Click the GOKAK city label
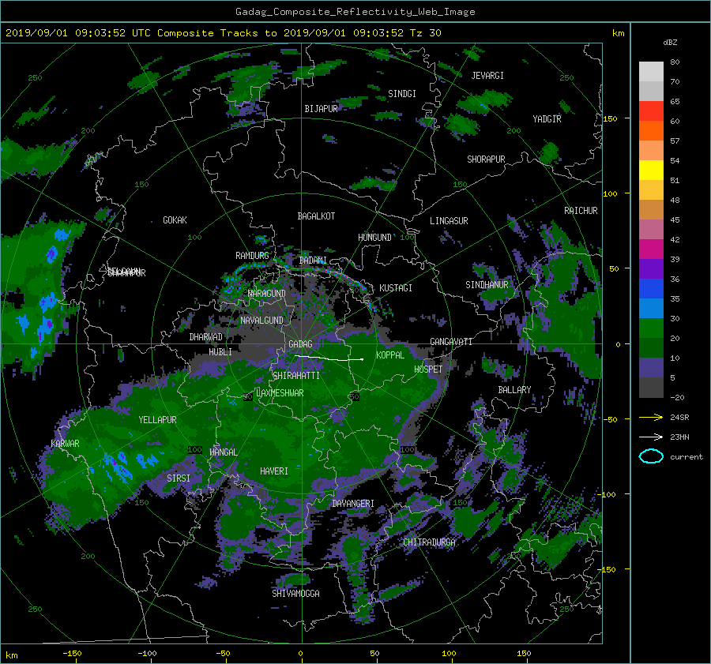Image resolution: width=711 pixels, height=664 pixels. (175, 220)
